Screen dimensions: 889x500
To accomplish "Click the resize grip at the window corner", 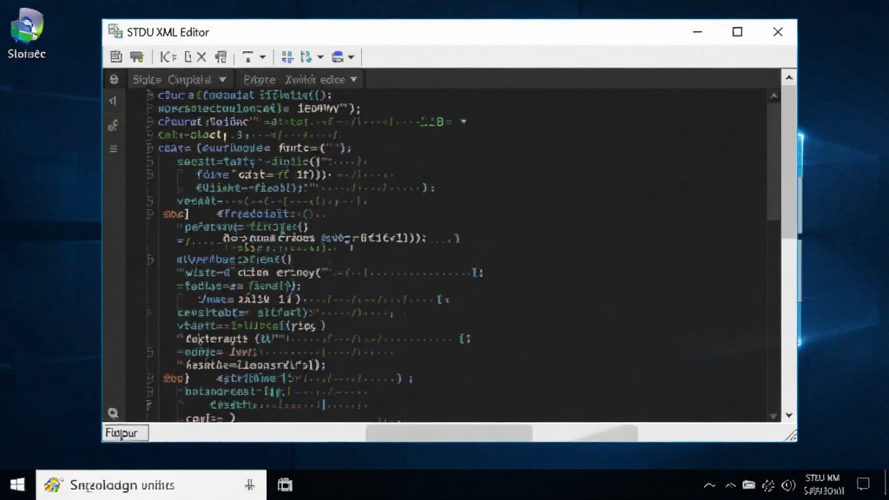I will click(790, 436).
